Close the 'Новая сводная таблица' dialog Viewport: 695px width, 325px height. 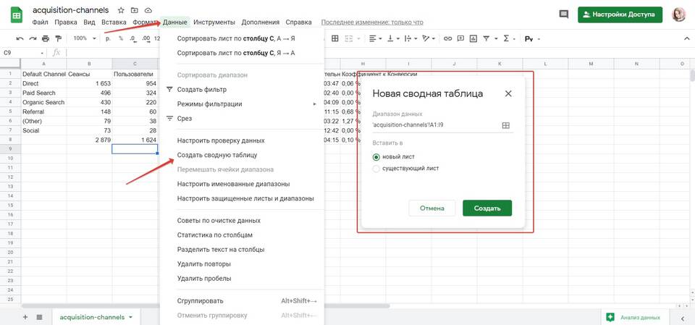pos(508,93)
